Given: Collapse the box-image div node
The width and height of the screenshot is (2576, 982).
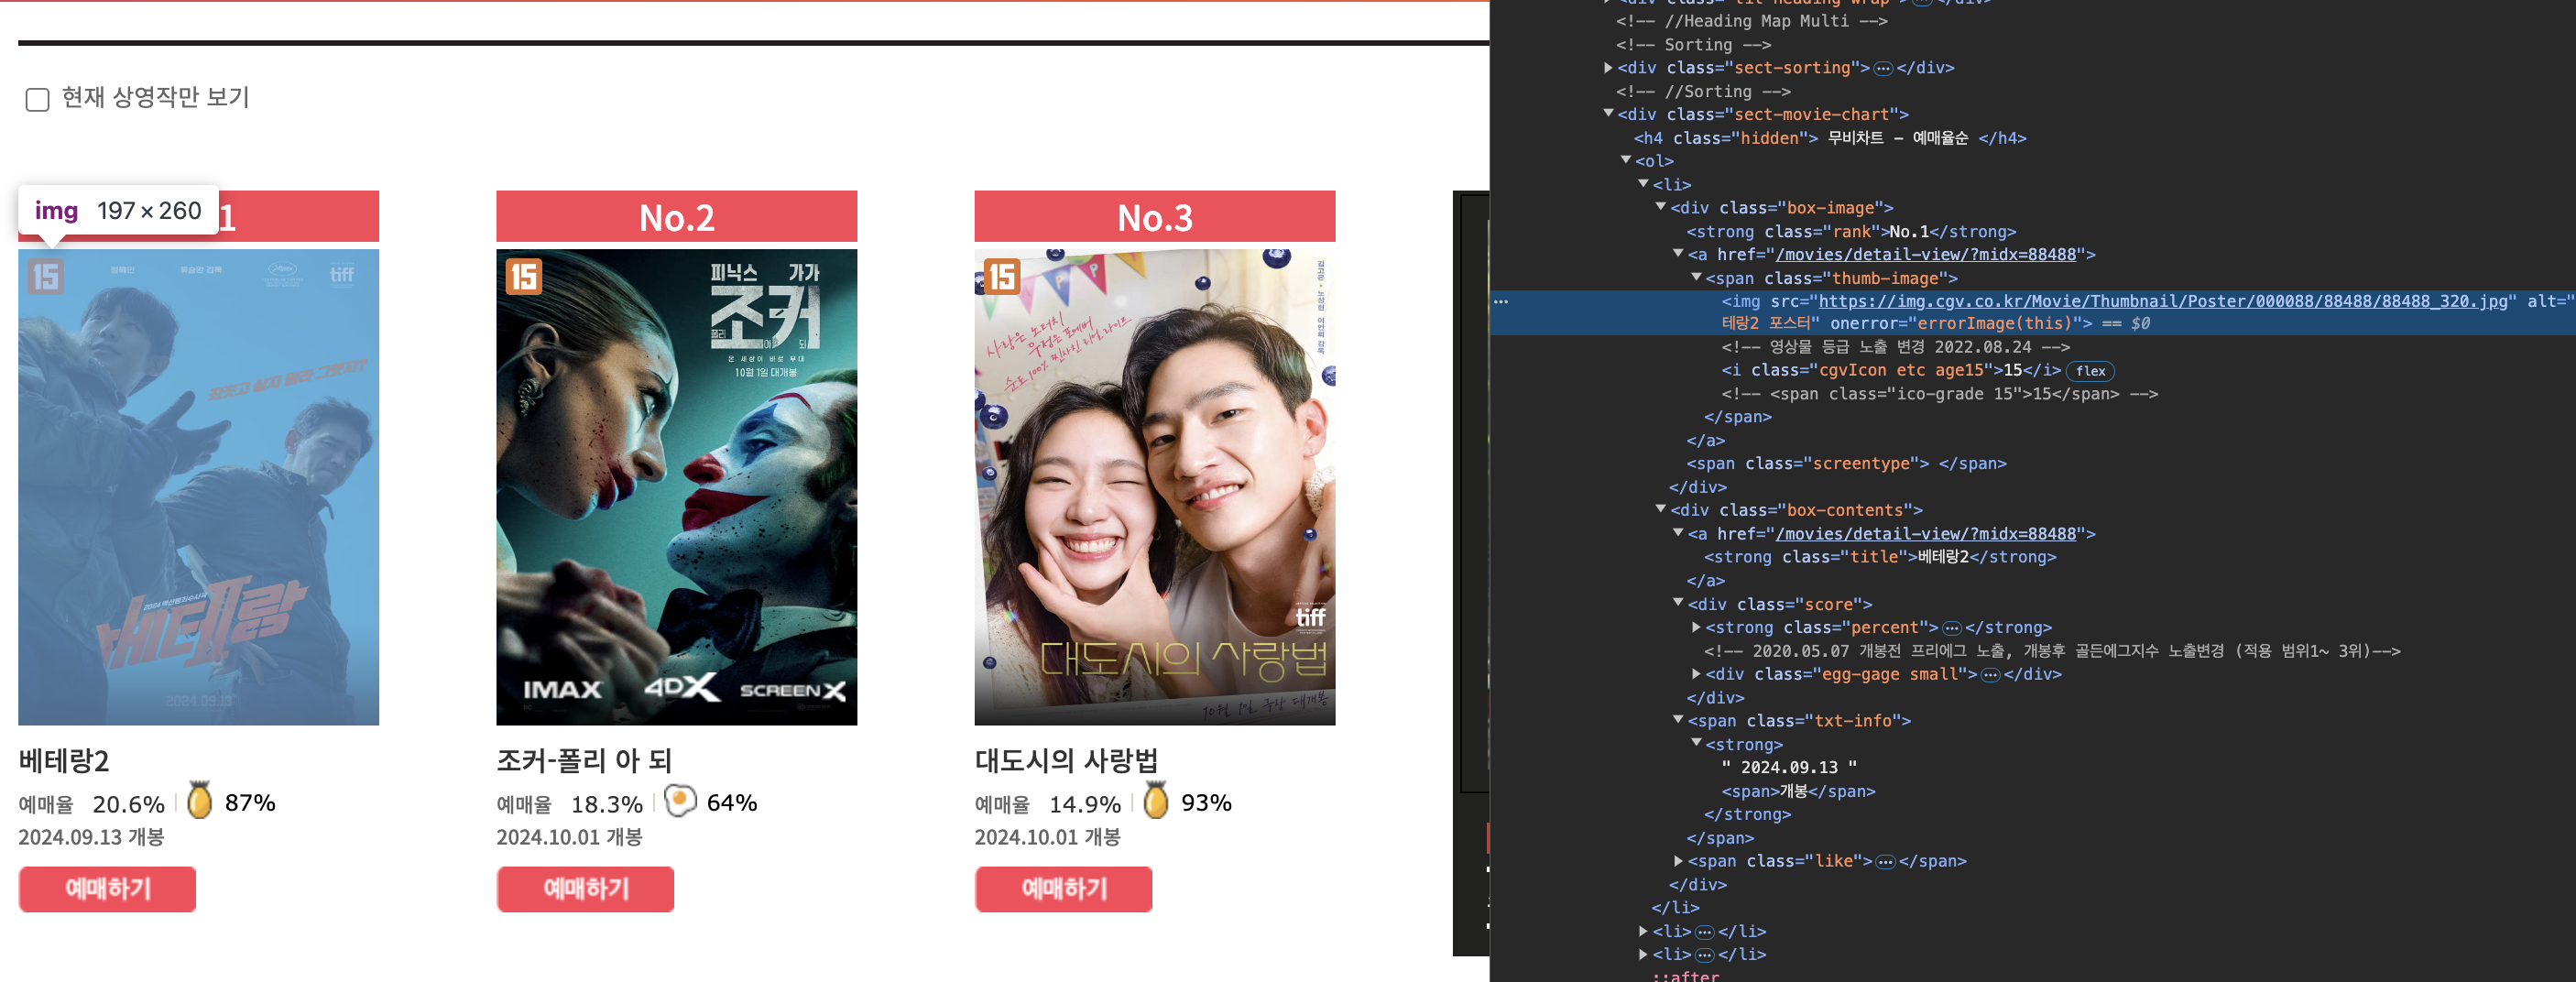Looking at the screenshot, I should (x=1661, y=207).
